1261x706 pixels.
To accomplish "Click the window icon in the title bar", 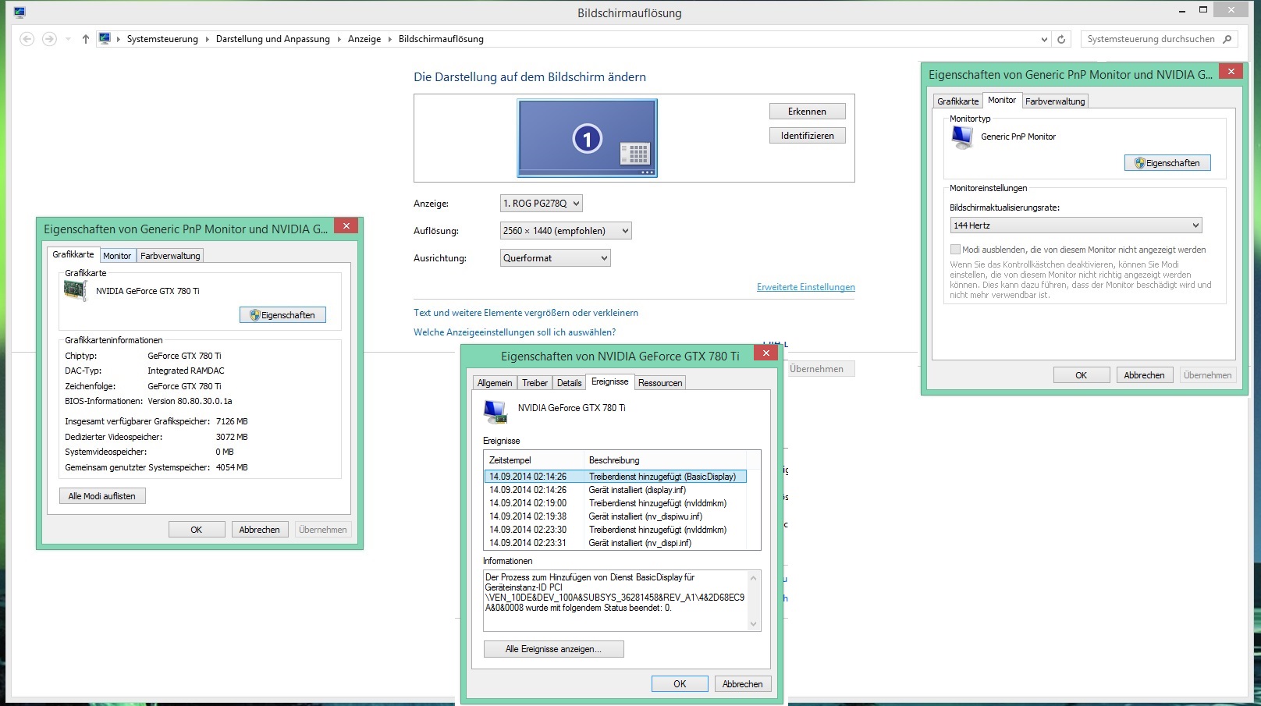I will click(x=20, y=12).
